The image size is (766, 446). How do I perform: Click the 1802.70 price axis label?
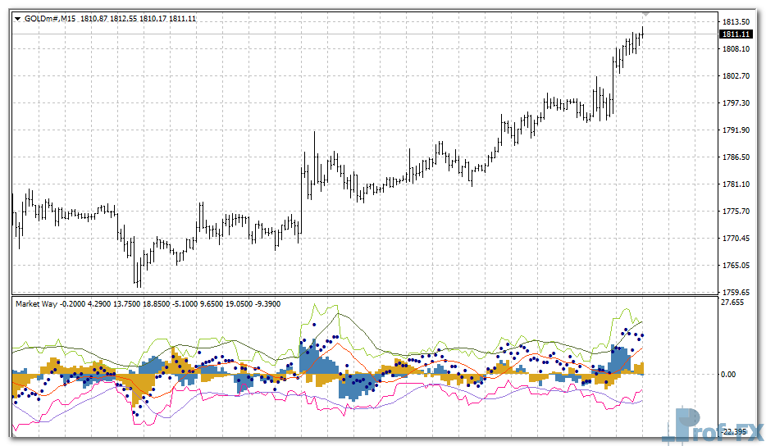(x=736, y=75)
